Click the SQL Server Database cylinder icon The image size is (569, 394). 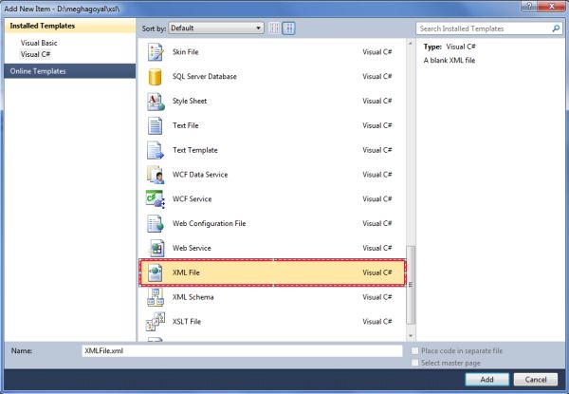[x=156, y=77]
